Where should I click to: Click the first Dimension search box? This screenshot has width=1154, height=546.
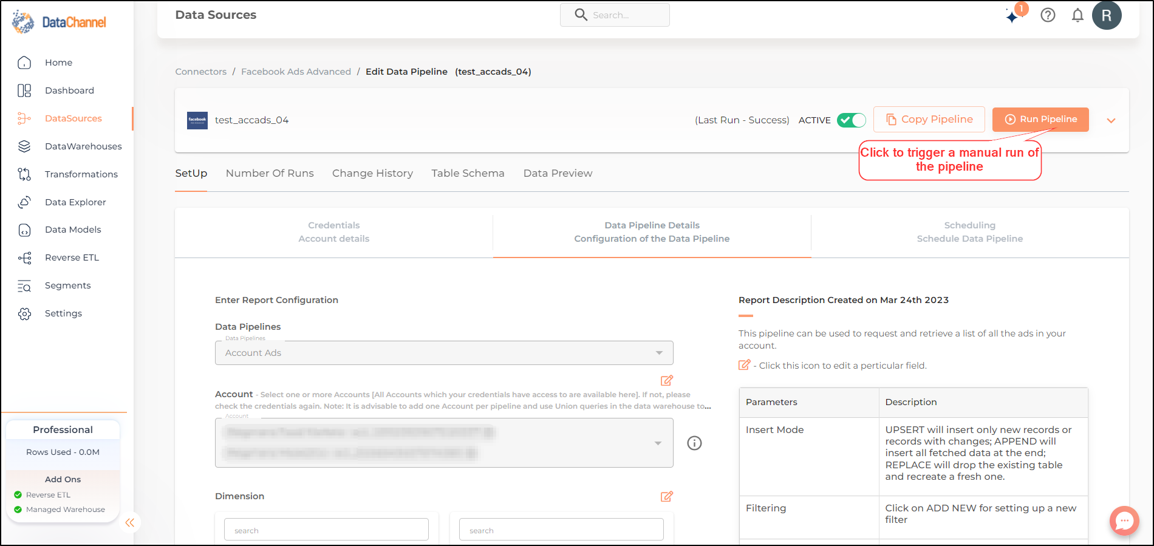point(326,530)
